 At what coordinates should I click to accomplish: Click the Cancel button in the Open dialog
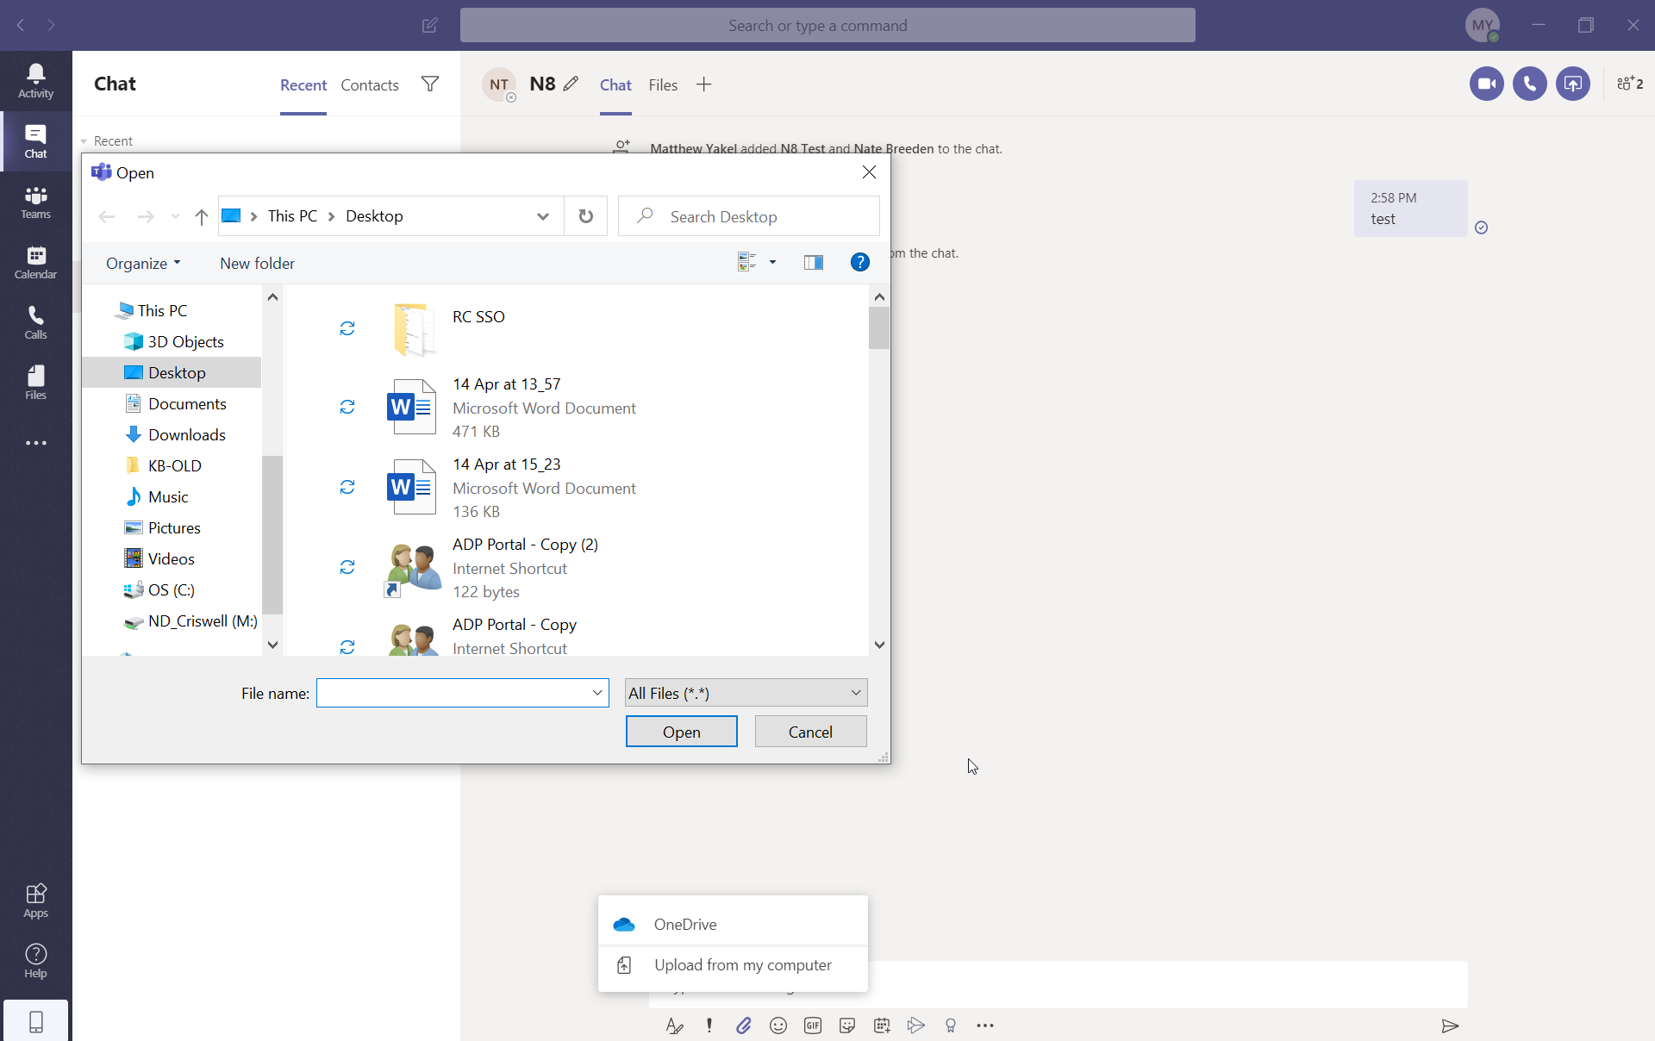click(810, 732)
